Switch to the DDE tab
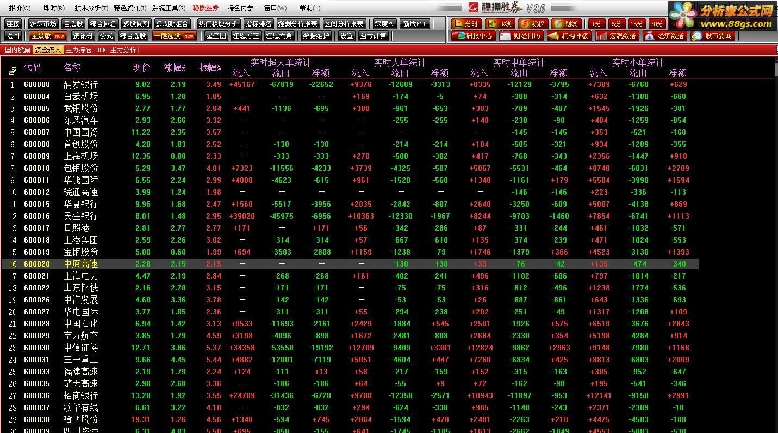Viewport: 778px width, 433px height. (x=101, y=50)
